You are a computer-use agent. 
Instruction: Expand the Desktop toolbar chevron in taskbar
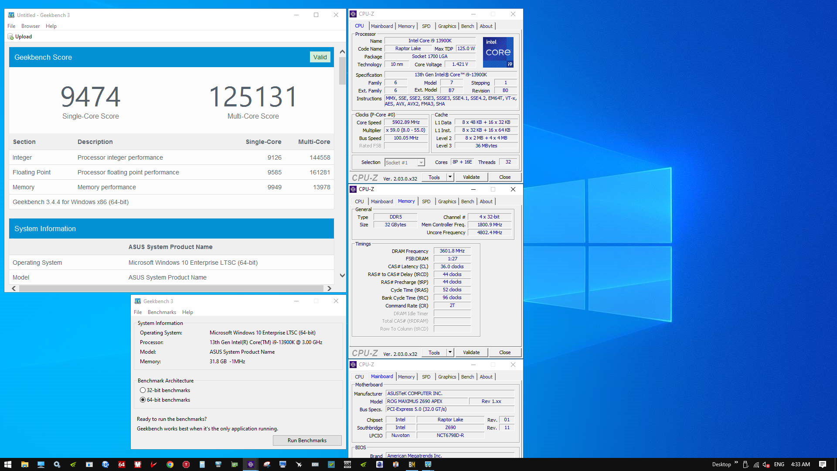(x=736, y=462)
